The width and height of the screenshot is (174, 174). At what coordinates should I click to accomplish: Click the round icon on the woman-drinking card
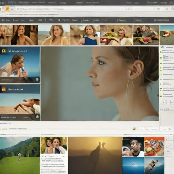point(37,80)
